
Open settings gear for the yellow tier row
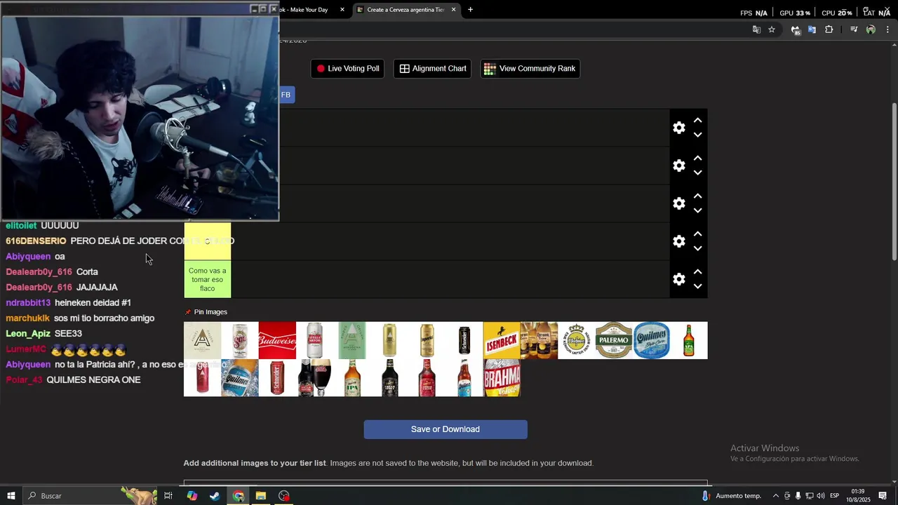click(678, 241)
